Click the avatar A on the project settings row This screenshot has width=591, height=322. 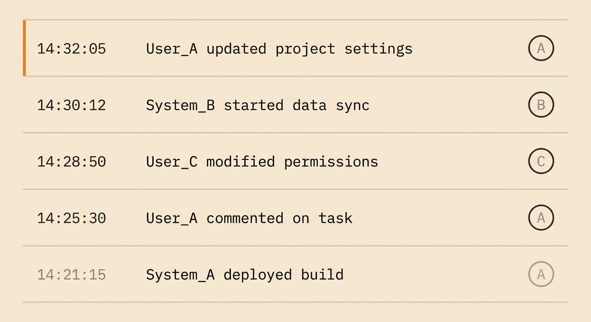click(x=541, y=48)
